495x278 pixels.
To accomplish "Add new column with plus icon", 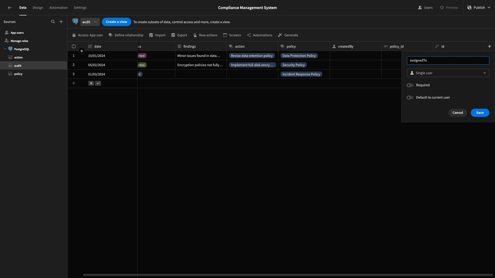I will (x=490, y=46).
